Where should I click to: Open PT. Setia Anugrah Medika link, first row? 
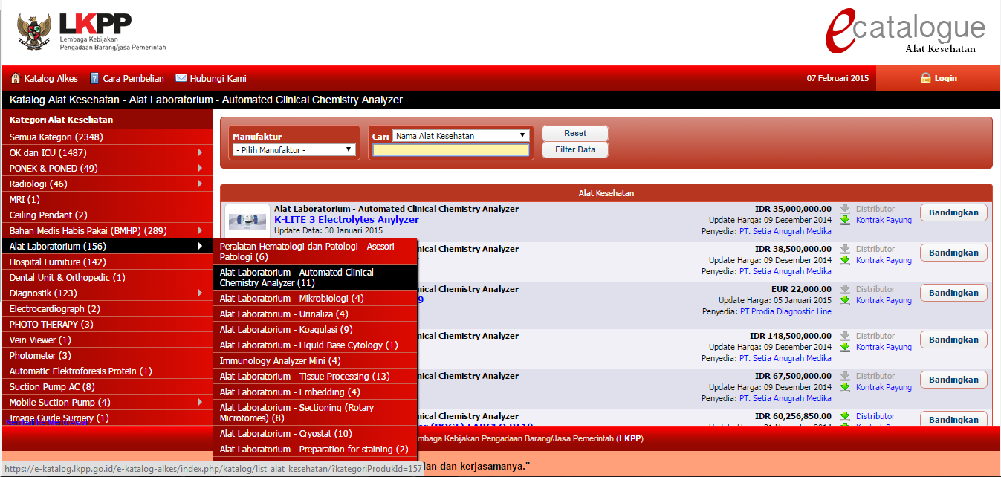click(x=785, y=231)
